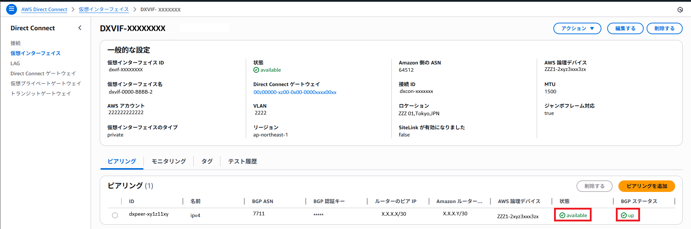
Task: Go to LAG in the sidebar
Action: coord(15,63)
